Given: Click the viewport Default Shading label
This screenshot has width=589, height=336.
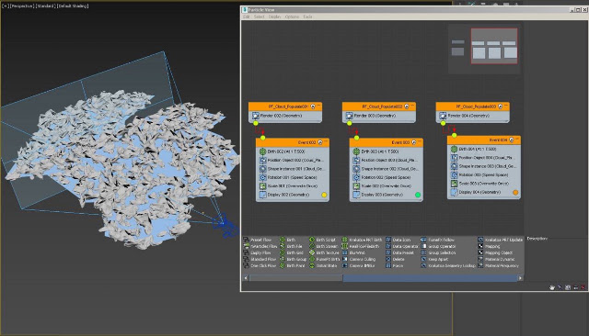Looking at the screenshot, I should coord(73,6).
